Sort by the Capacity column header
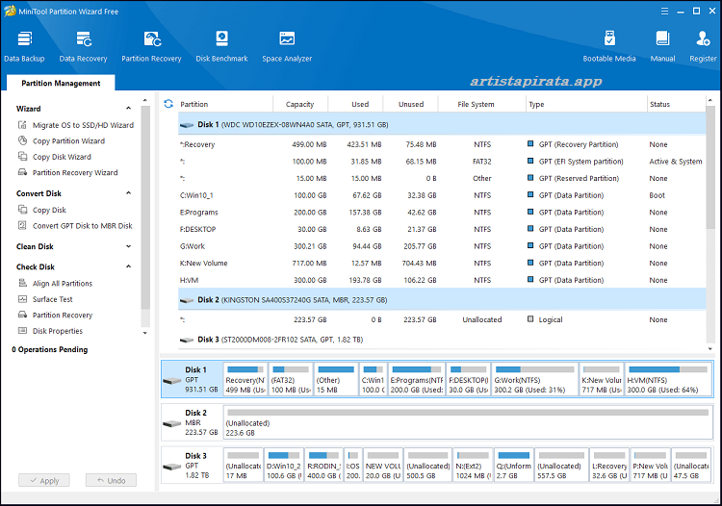The image size is (722, 506). pyautogui.click(x=299, y=104)
